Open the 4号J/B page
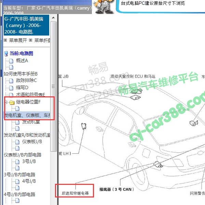205x205 pixels. click(x=29, y=181)
